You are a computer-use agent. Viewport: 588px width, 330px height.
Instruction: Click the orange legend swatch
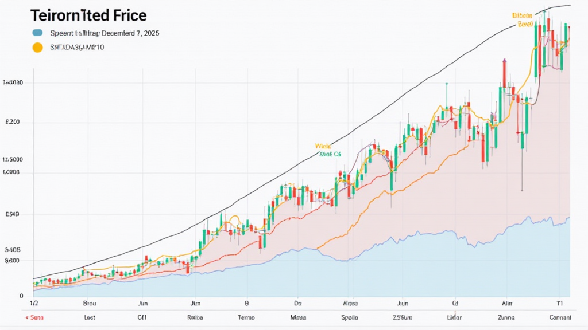[x=38, y=48]
